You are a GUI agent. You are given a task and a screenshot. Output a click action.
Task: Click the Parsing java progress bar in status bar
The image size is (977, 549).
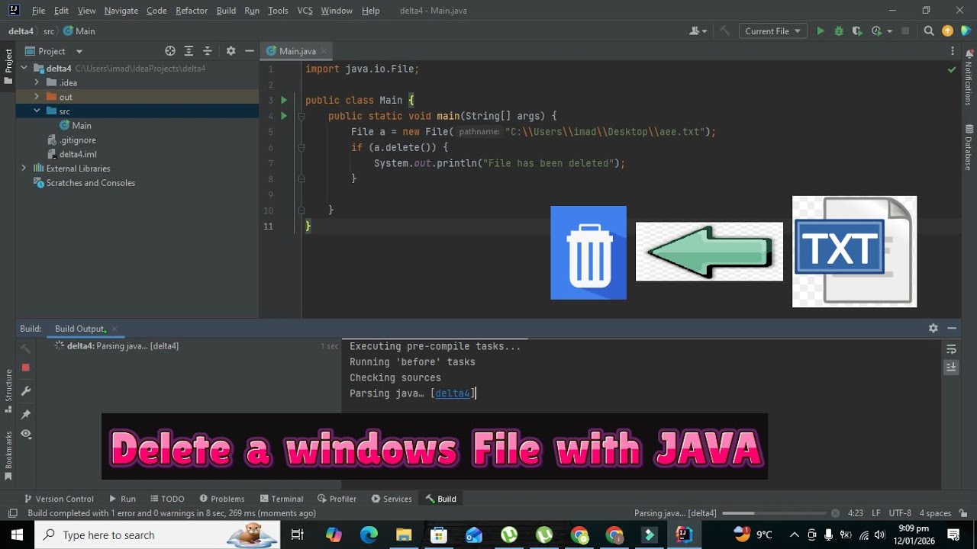pos(775,513)
